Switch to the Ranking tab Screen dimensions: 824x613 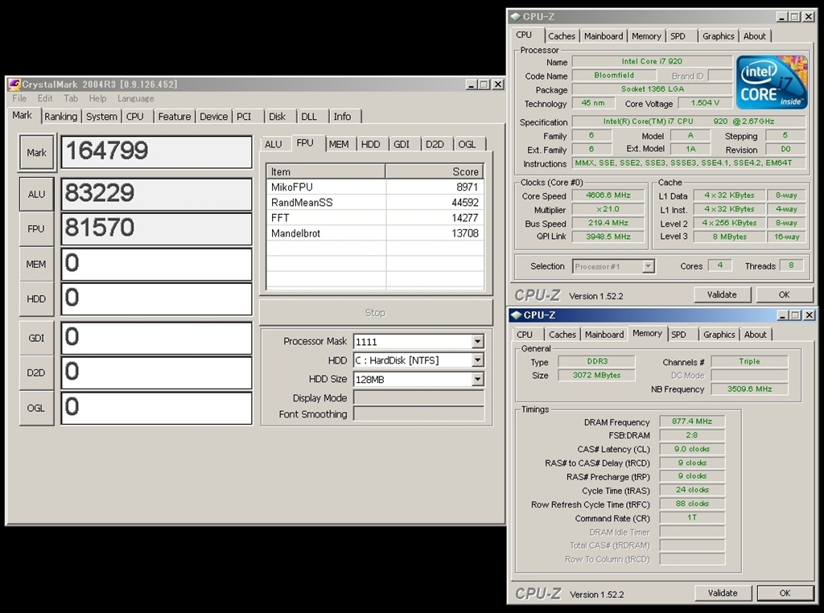click(60, 117)
